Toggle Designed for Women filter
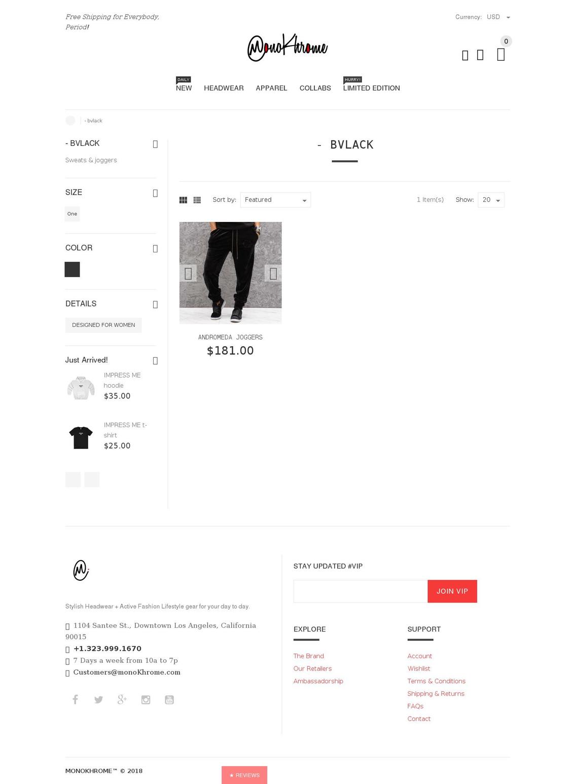Screen dimensions: 576x784 point(103,325)
